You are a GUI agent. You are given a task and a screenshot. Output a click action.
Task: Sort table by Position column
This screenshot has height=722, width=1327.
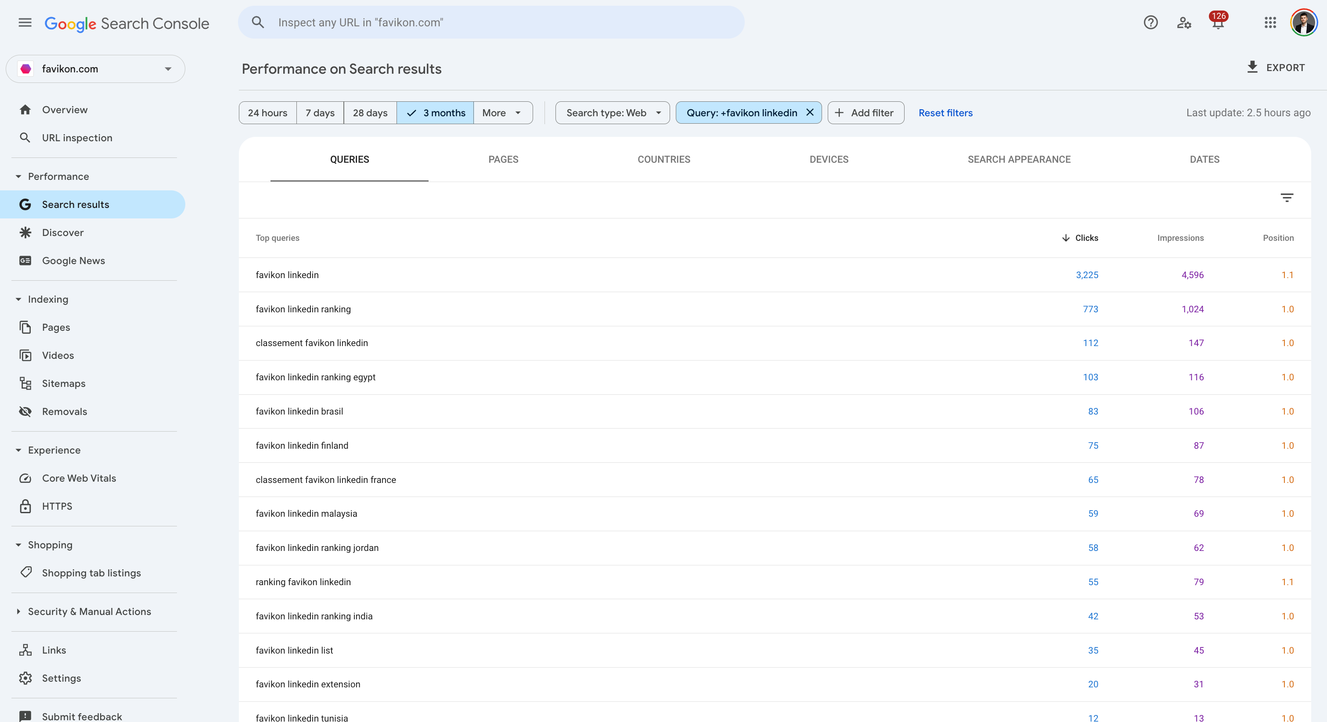pos(1278,238)
